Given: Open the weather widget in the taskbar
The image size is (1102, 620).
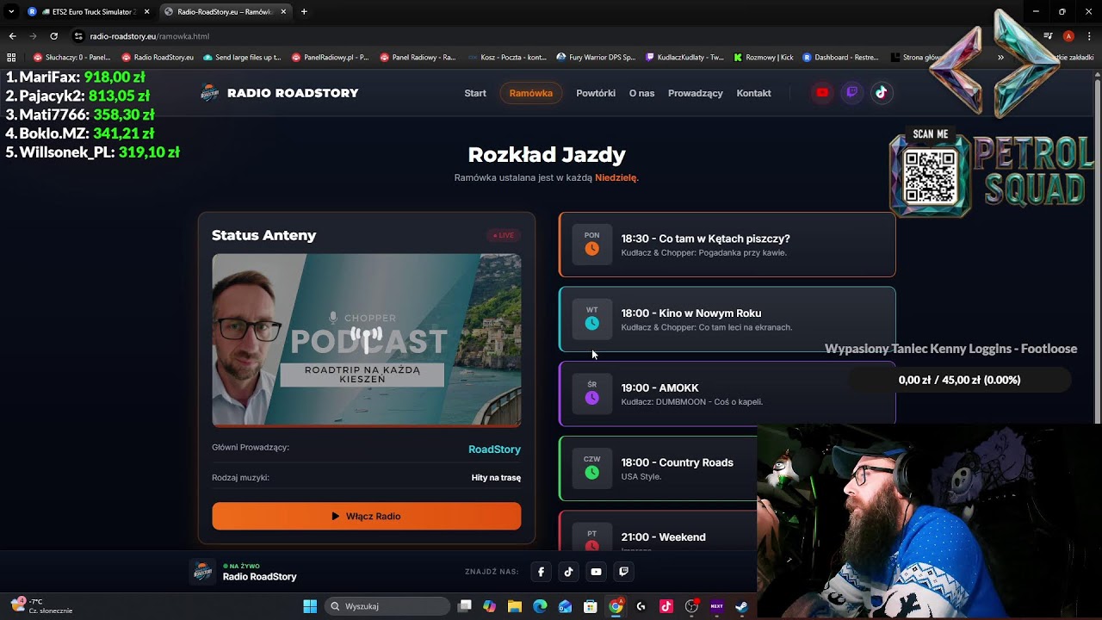Looking at the screenshot, I should [41, 606].
